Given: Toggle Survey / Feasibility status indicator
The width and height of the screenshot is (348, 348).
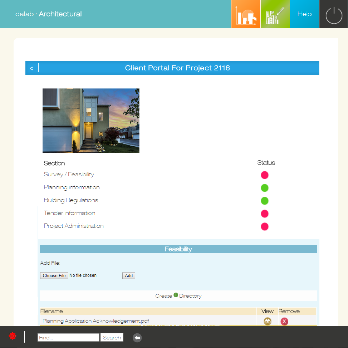Looking at the screenshot, I should coord(264,175).
